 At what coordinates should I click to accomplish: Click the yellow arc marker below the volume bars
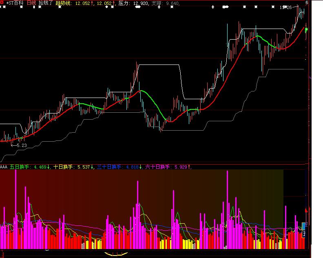coord(116,254)
